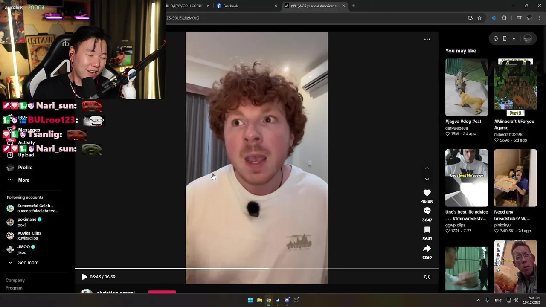Share the video using the arrow icon

pyautogui.click(x=427, y=248)
